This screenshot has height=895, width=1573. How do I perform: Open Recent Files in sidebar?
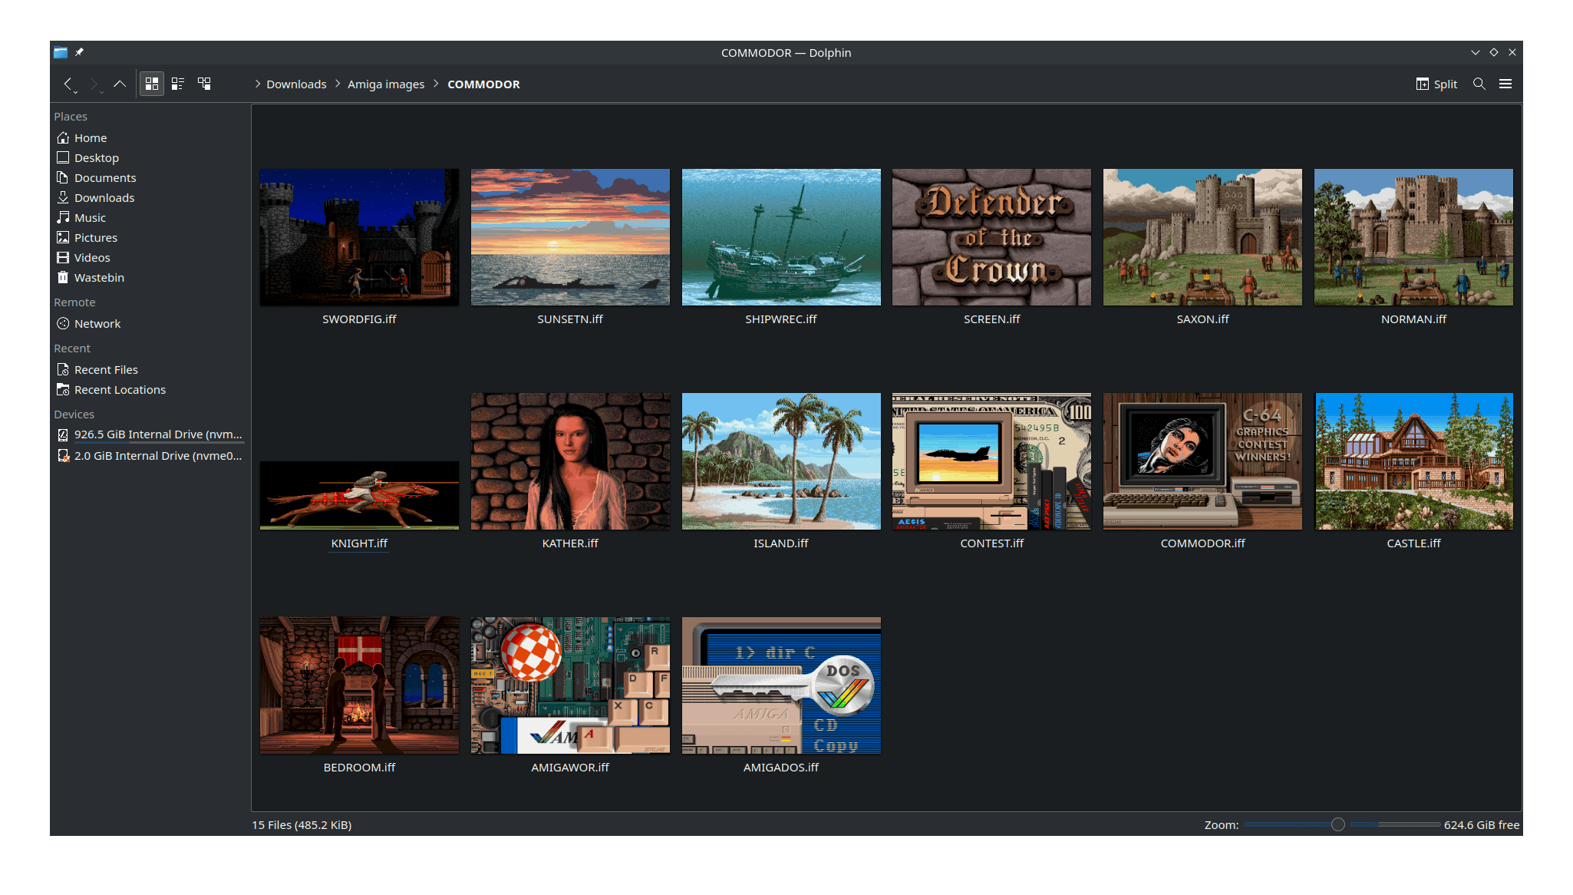106,370
